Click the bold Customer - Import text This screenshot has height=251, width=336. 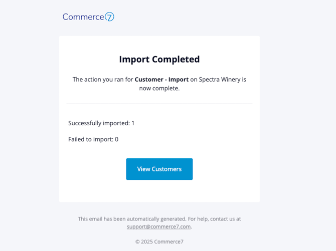pyautogui.click(x=161, y=80)
